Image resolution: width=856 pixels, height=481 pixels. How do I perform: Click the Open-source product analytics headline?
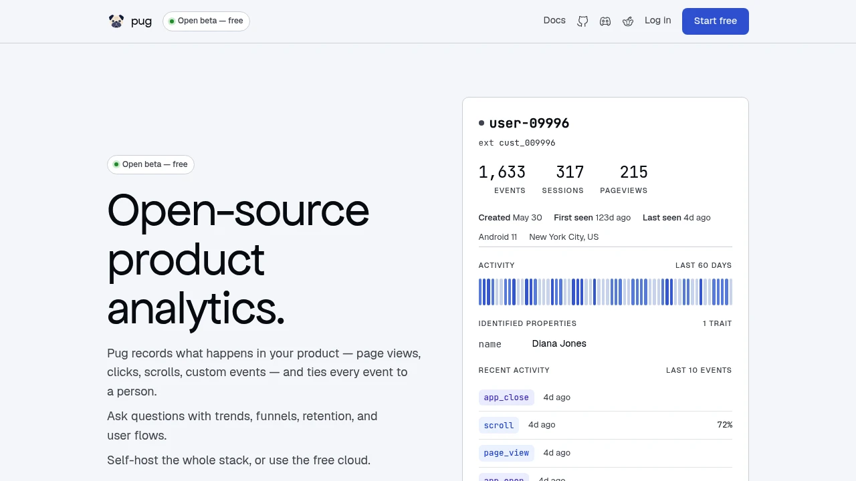click(238, 259)
